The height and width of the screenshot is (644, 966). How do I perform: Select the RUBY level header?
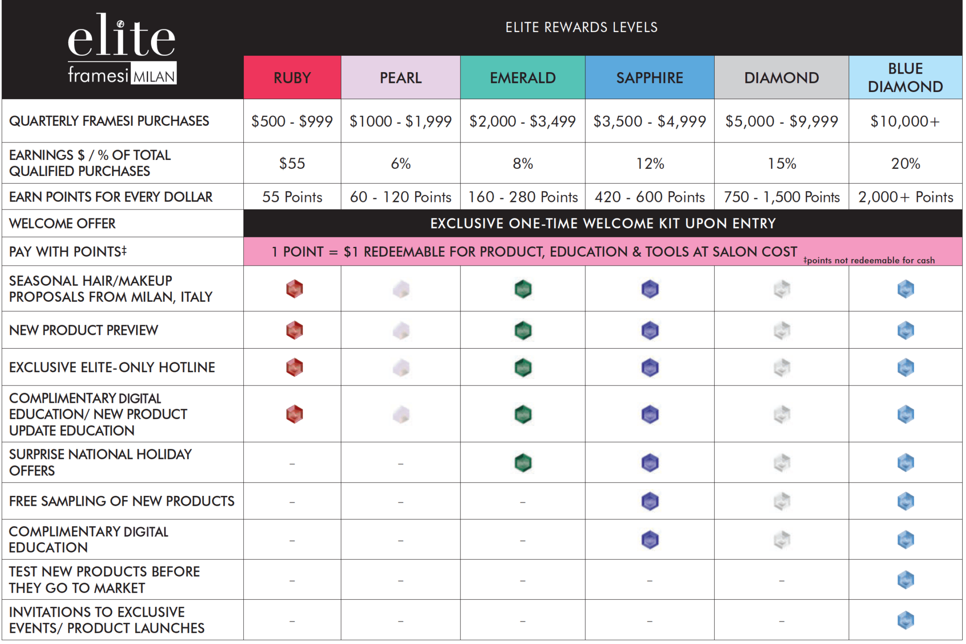pyautogui.click(x=292, y=78)
